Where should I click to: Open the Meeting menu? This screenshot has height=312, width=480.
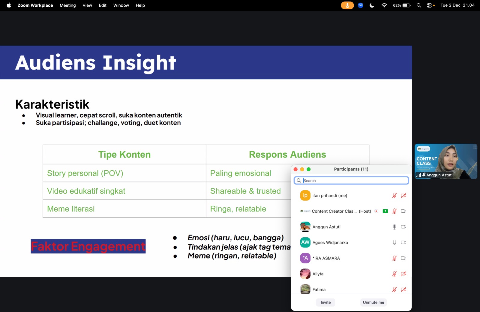(x=67, y=5)
